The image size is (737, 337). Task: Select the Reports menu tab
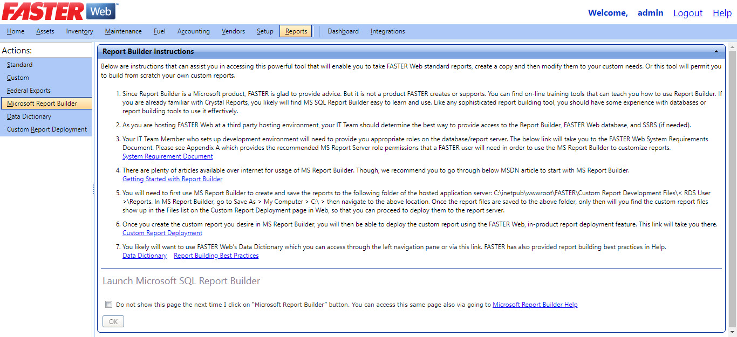[296, 31]
